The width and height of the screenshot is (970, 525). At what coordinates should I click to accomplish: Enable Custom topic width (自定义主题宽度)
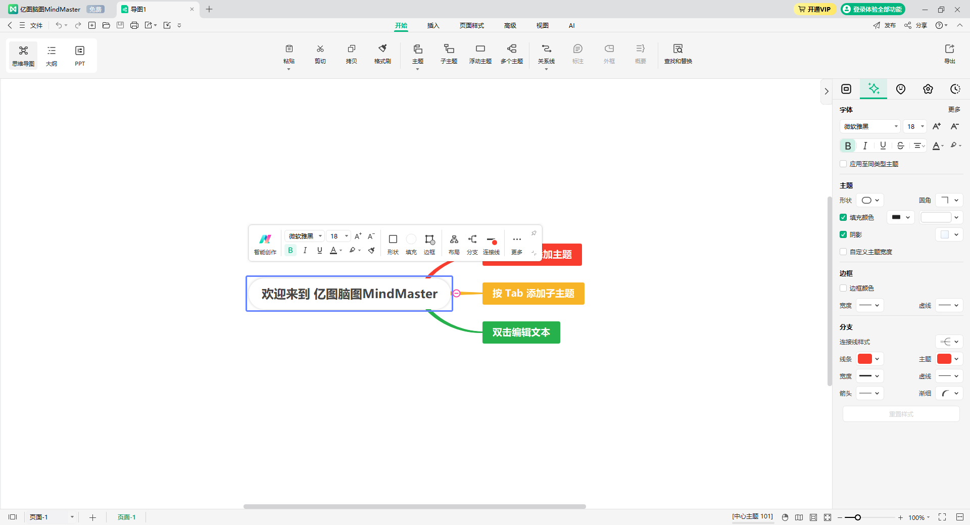[843, 252]
